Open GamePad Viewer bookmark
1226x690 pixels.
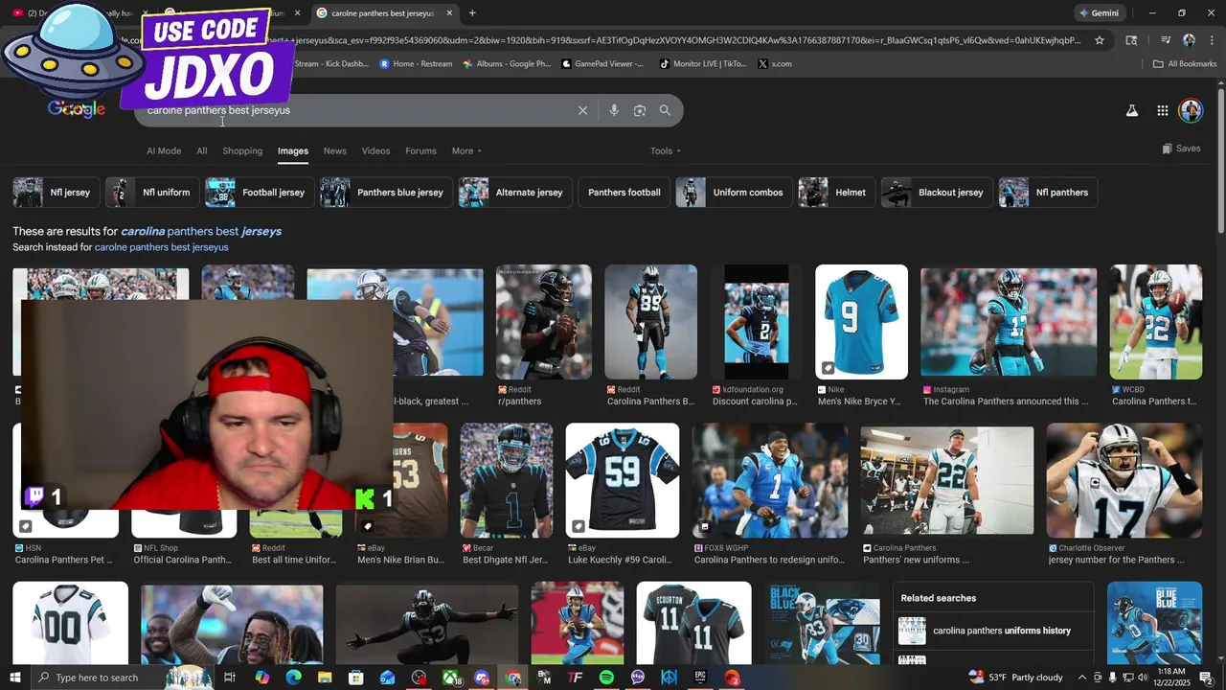point(603,64)
